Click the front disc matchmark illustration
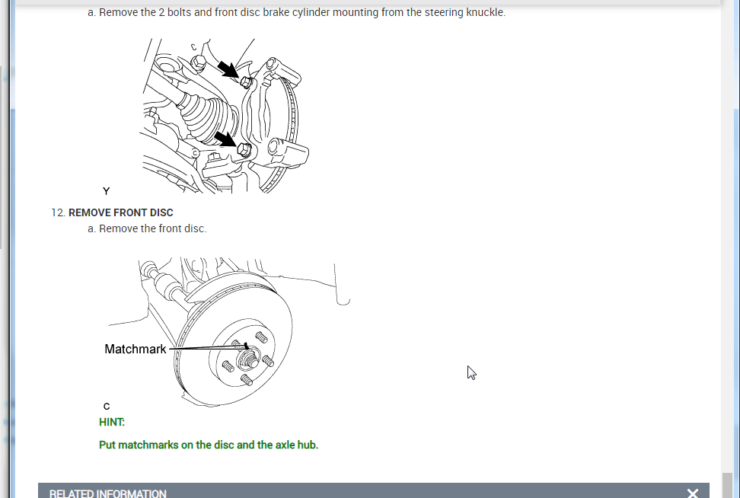740x498 pixels. pos(228,332)
